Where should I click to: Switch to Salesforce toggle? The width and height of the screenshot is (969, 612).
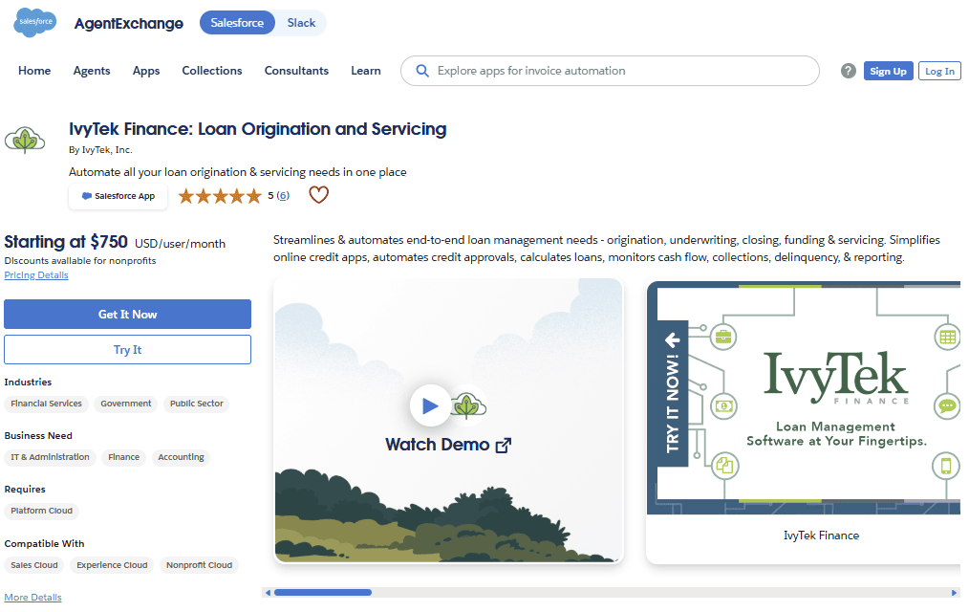click(237, 23)
